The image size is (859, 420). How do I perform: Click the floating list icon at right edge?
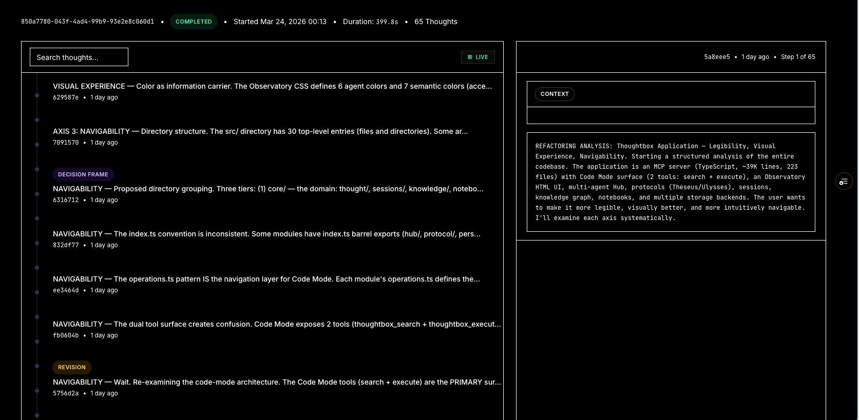(x=844, y=182)
